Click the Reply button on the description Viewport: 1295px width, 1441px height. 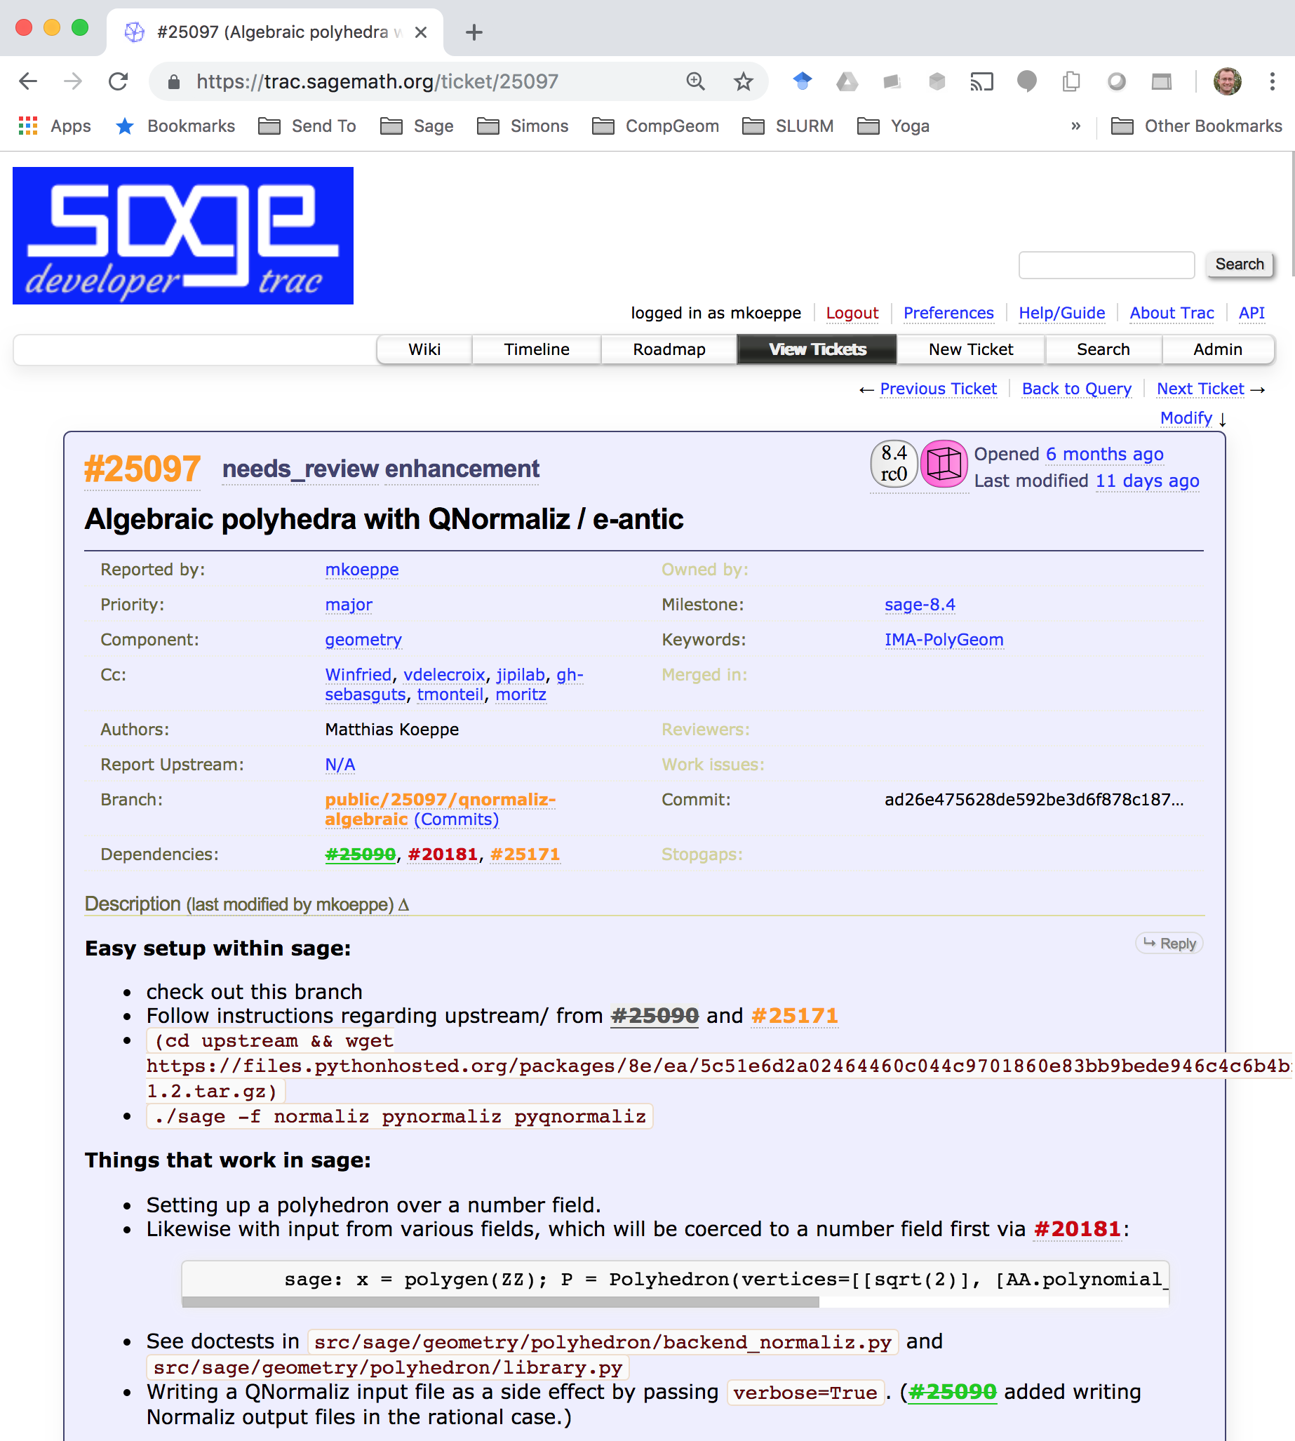[1169, 944]
